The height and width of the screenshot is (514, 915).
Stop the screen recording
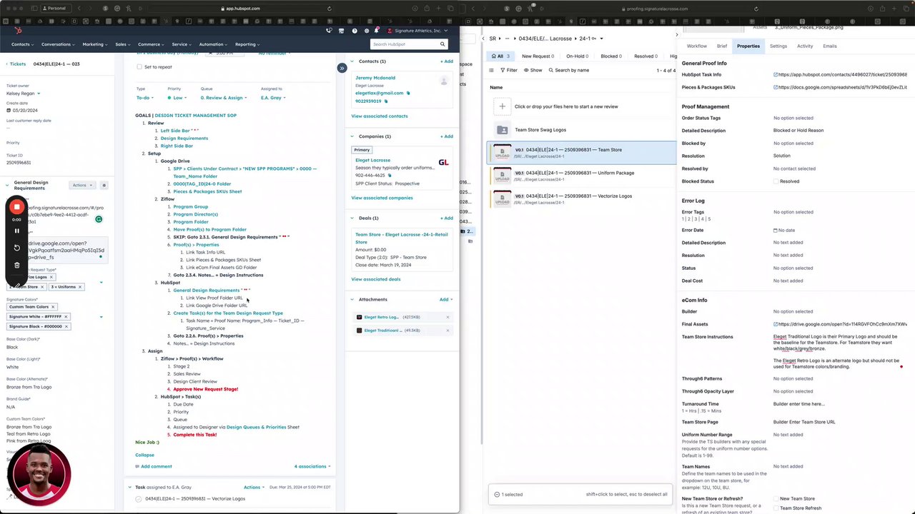[17, 207]
